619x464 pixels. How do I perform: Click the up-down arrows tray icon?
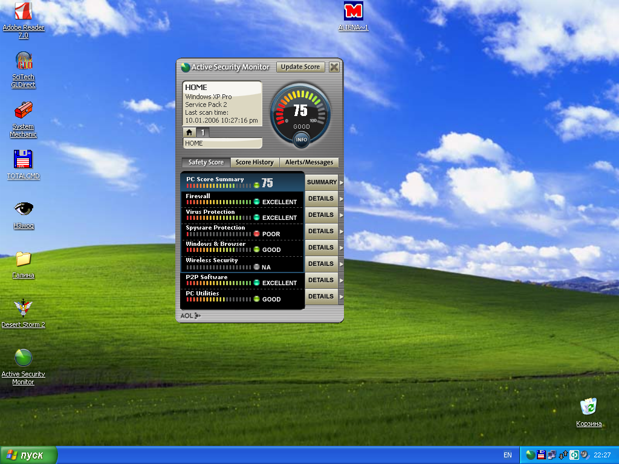point(563,455)
